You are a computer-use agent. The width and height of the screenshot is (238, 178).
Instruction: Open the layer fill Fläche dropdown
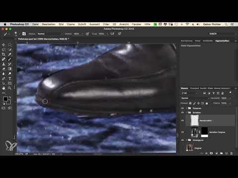[x=230, y=103]
